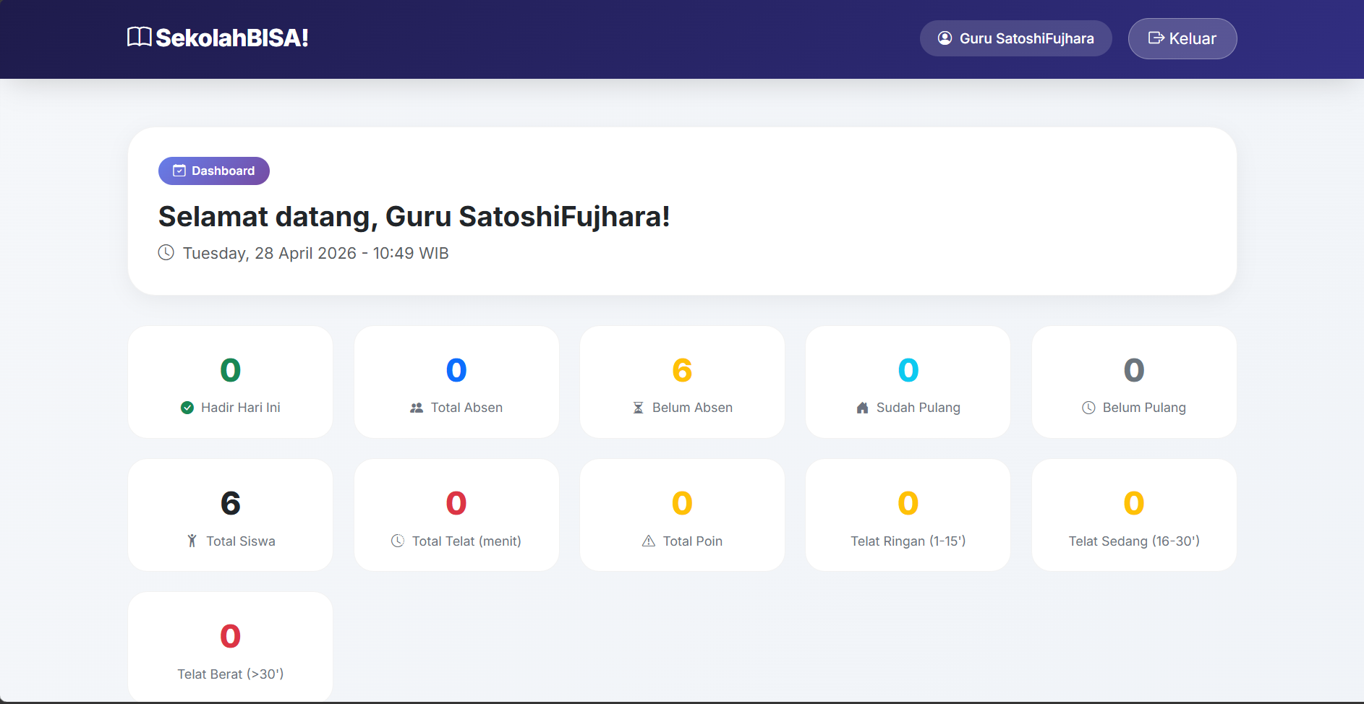Click the black 6 above Total Siswa

(x=231, y=503)
